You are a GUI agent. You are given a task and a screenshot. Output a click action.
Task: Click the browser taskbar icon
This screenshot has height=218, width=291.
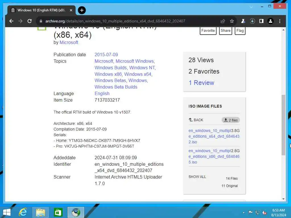[76, 212]
